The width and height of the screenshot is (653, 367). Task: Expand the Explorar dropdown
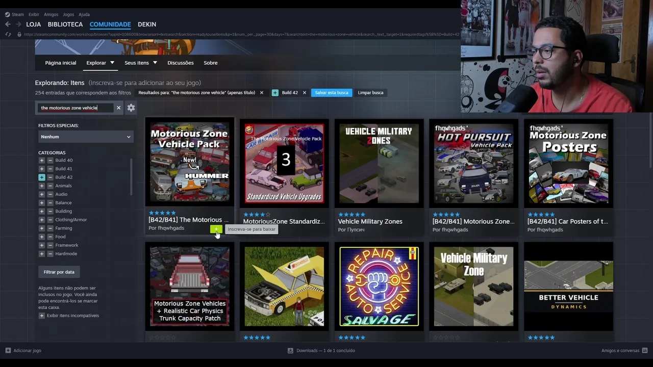pos(100,63)
